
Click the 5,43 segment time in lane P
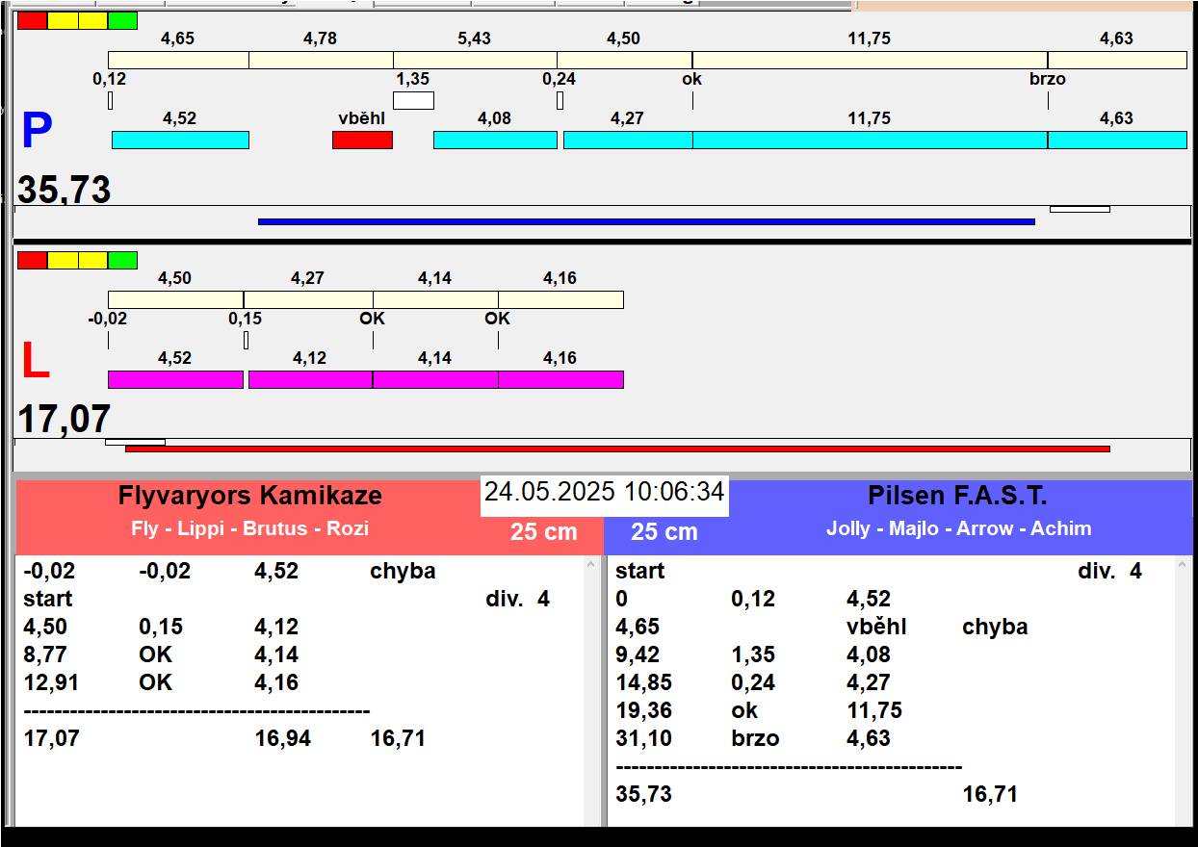coord(474,38)
